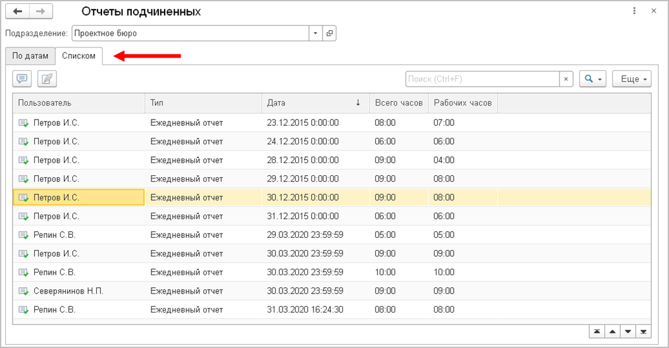The image size is (669, 348).
Task: Click the speech bubble comment icon
Action: click(x=22, y=78)
